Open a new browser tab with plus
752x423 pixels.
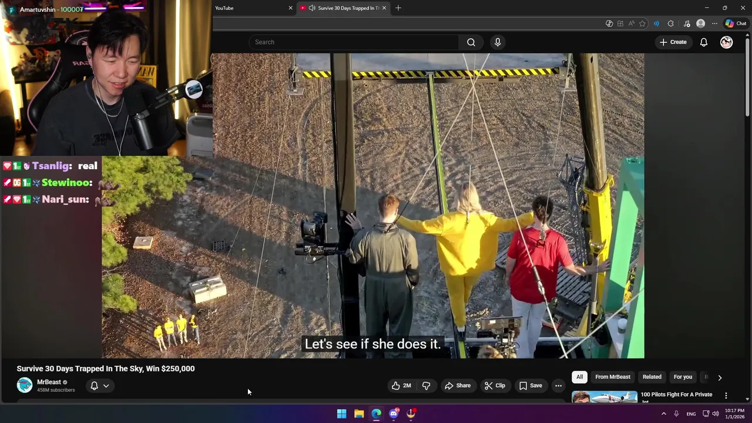coord(398,8)
